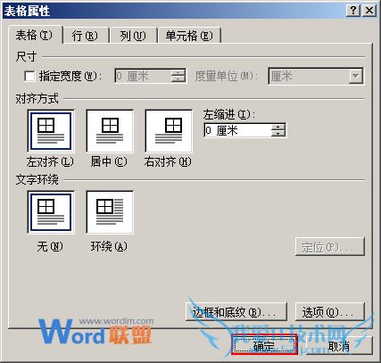Cancel with the 取消 button
Screen dimensions: 381x363
[x=339, y=345]
